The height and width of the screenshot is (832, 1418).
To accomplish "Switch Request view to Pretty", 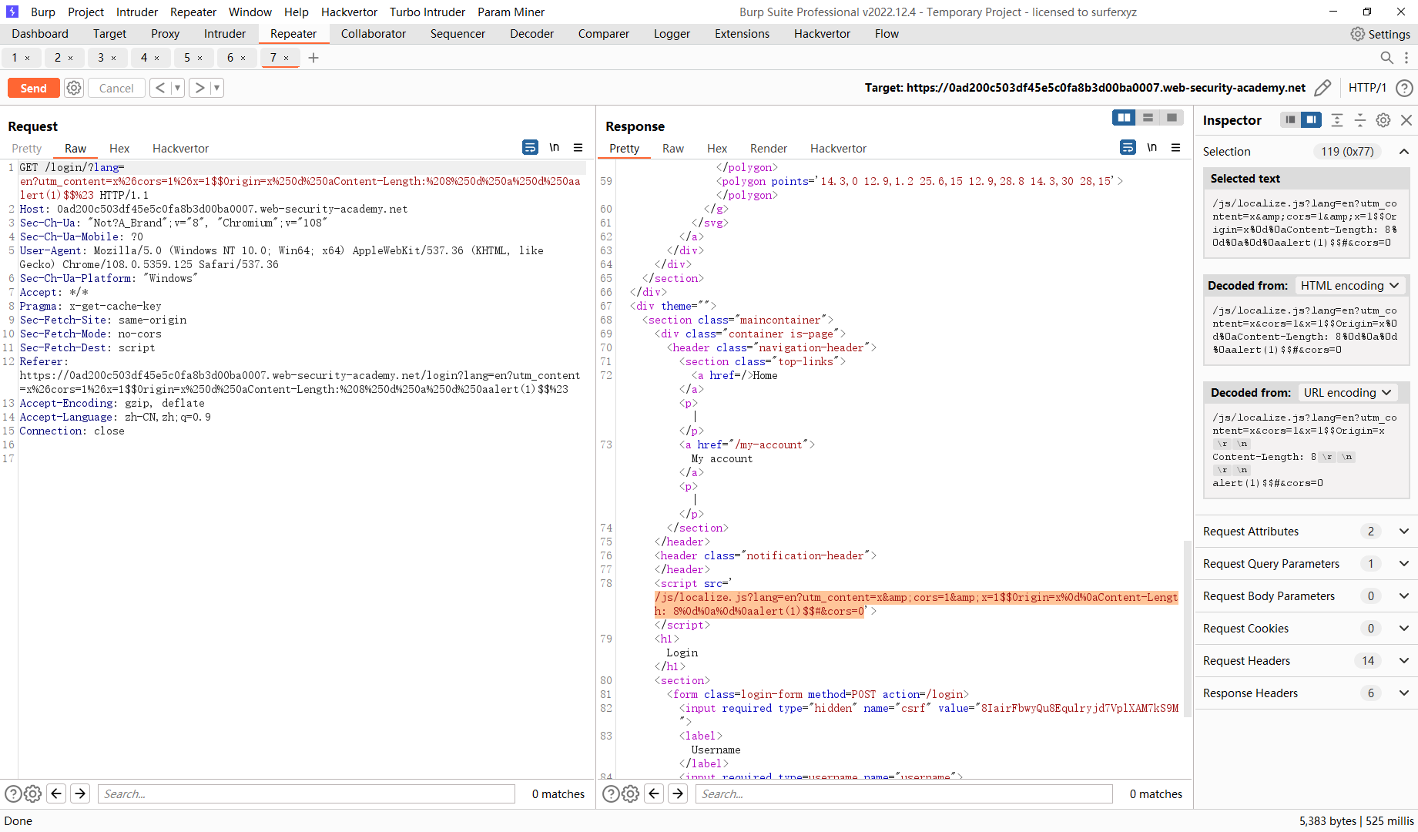I will click(x=27, y=149).
